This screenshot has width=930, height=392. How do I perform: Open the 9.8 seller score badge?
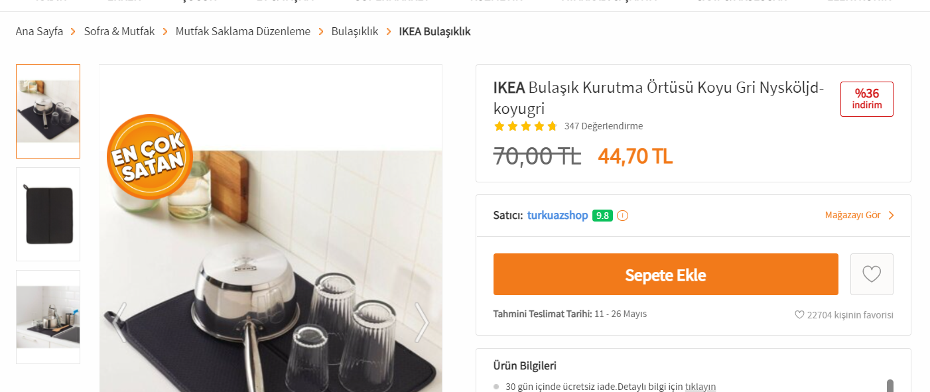point(602,216)
